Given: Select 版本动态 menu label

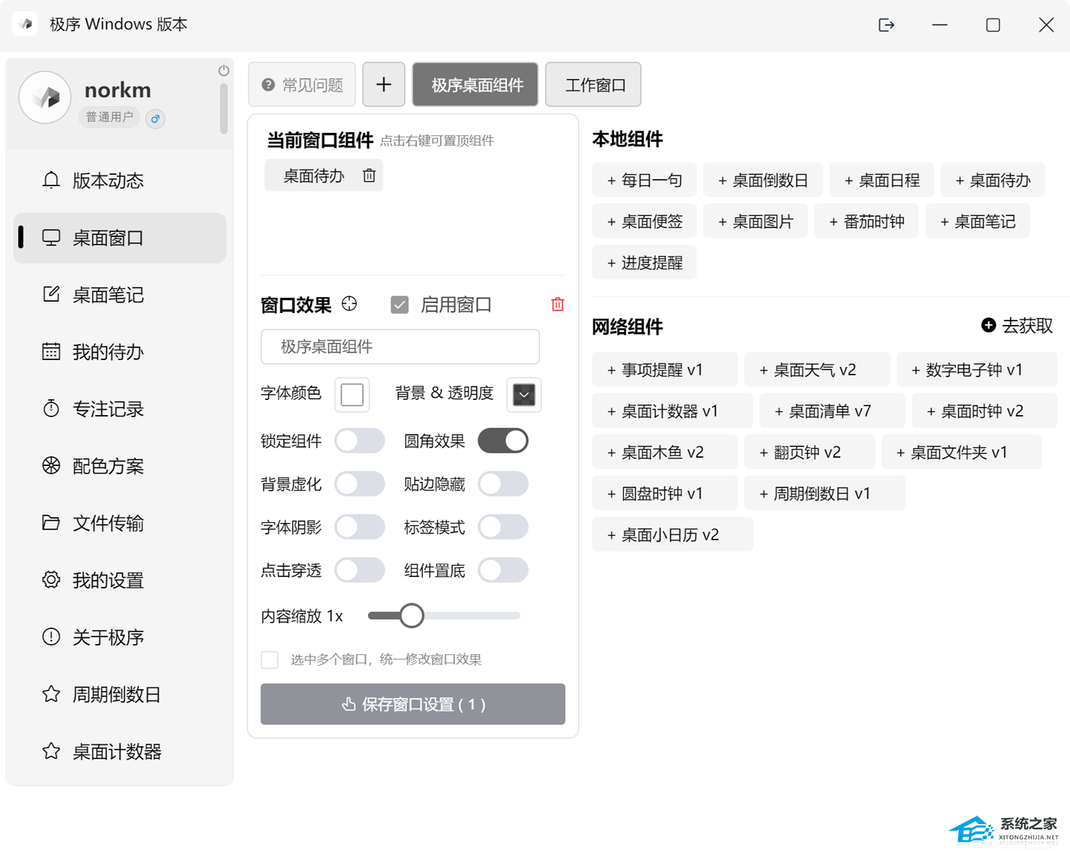Looking at the screenshot, I should tap(108, 181).
